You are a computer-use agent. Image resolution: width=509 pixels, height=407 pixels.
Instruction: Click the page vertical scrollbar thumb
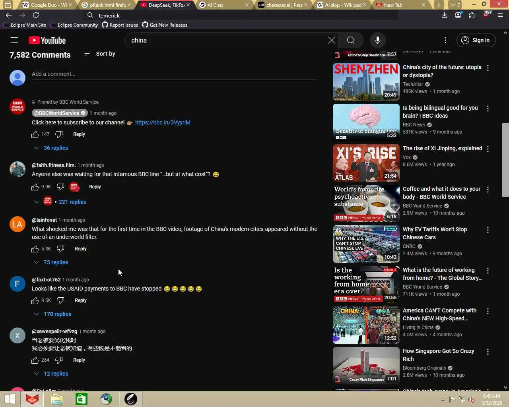pos(505,160)
